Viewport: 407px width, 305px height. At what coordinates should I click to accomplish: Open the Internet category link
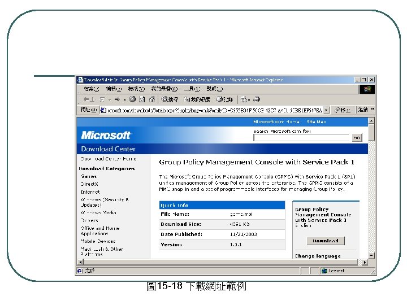click(x=90, y=192)
